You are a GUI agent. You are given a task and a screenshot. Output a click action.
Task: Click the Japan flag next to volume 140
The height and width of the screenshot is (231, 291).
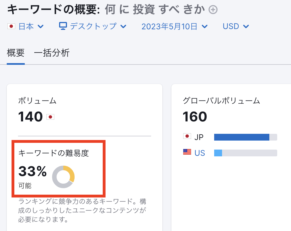click(x=50, y=117)
